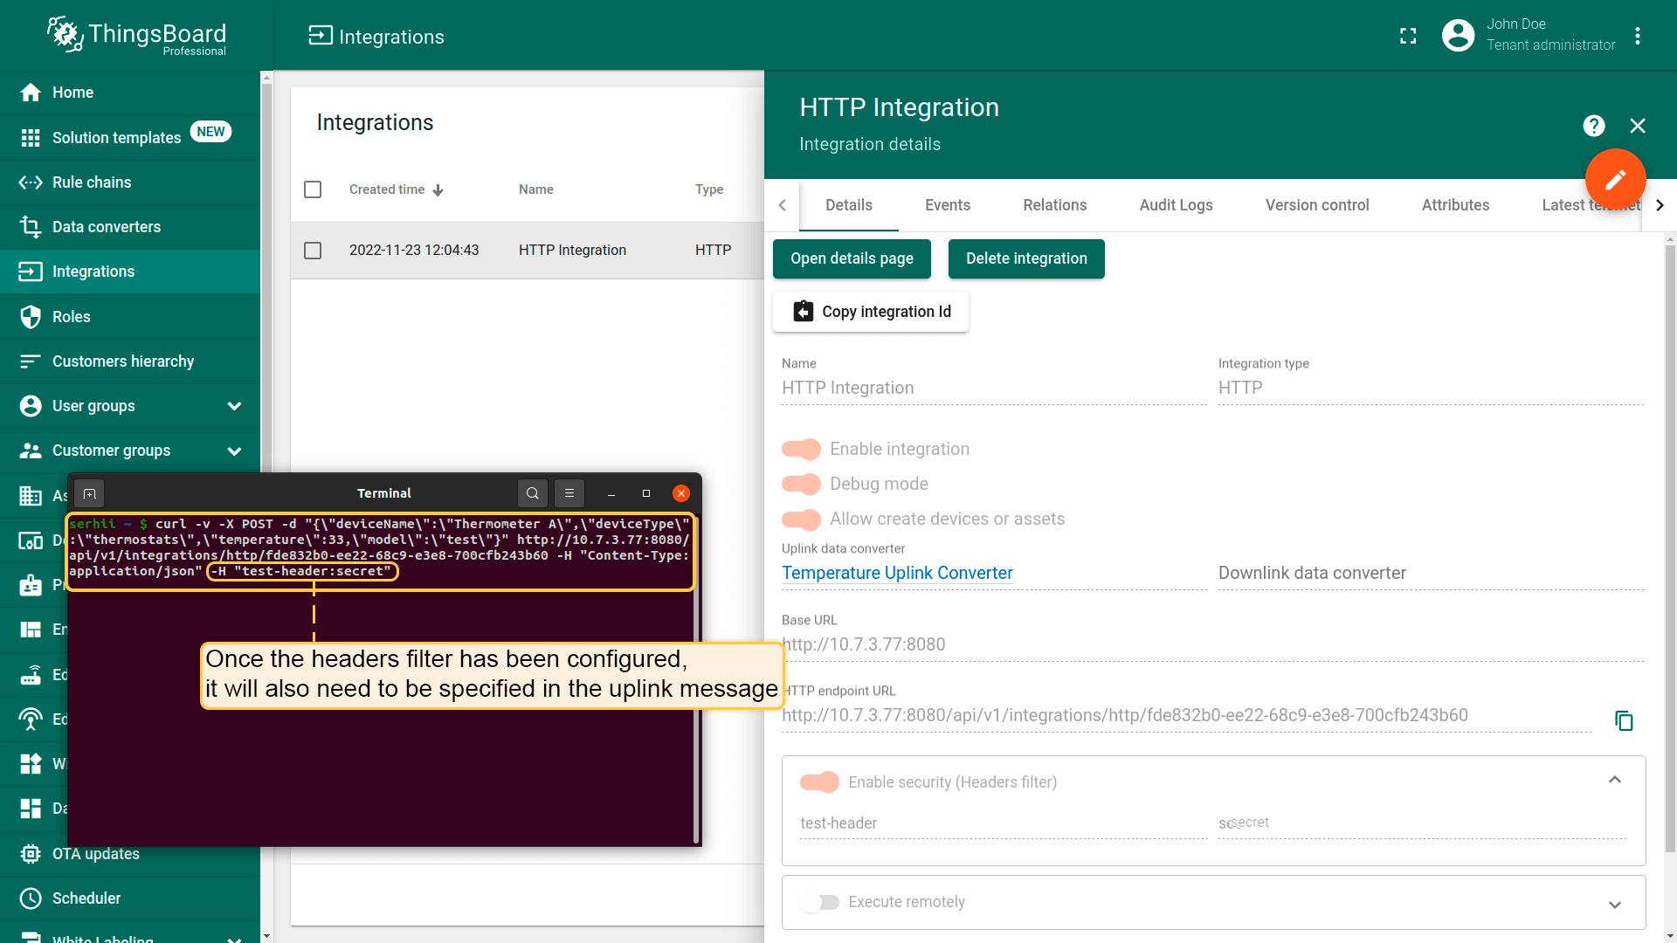Expand Customer groups menu
Screen dimensions: 1677x943
click(x=234, y=451)
